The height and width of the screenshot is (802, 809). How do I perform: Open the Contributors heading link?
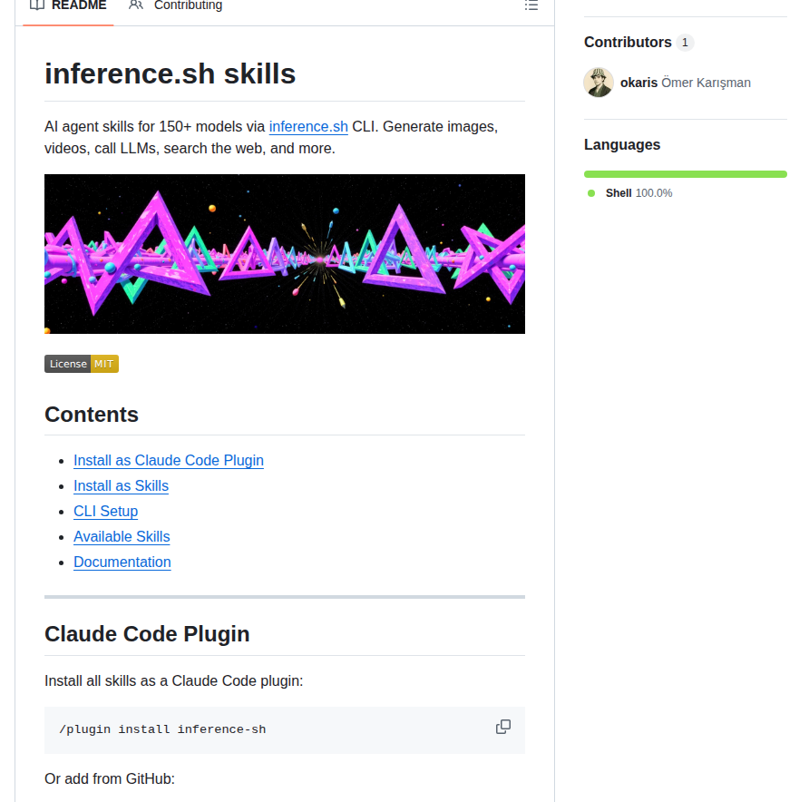click(x=628, y=43)
